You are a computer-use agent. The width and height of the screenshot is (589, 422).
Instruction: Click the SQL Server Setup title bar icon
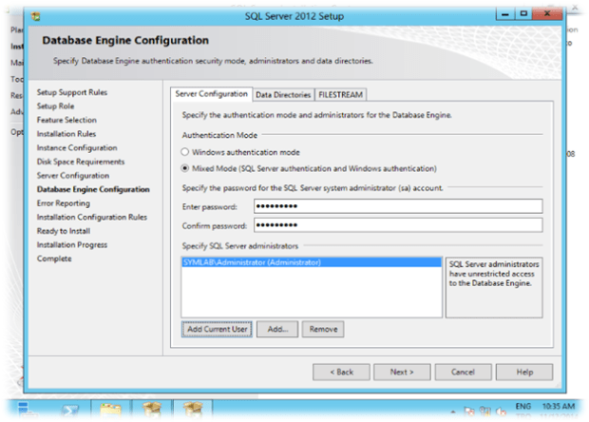[x=36, y=17]
